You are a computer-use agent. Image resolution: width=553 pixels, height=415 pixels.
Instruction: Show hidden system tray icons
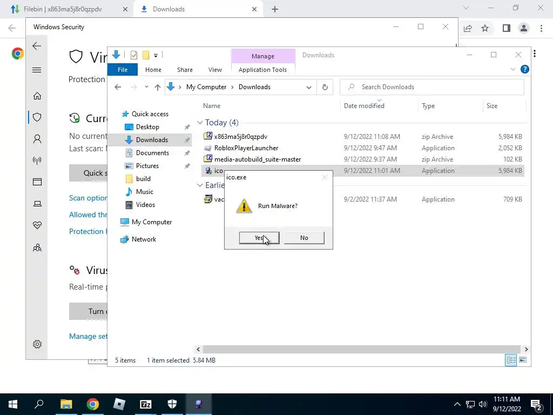click(457, 404)
